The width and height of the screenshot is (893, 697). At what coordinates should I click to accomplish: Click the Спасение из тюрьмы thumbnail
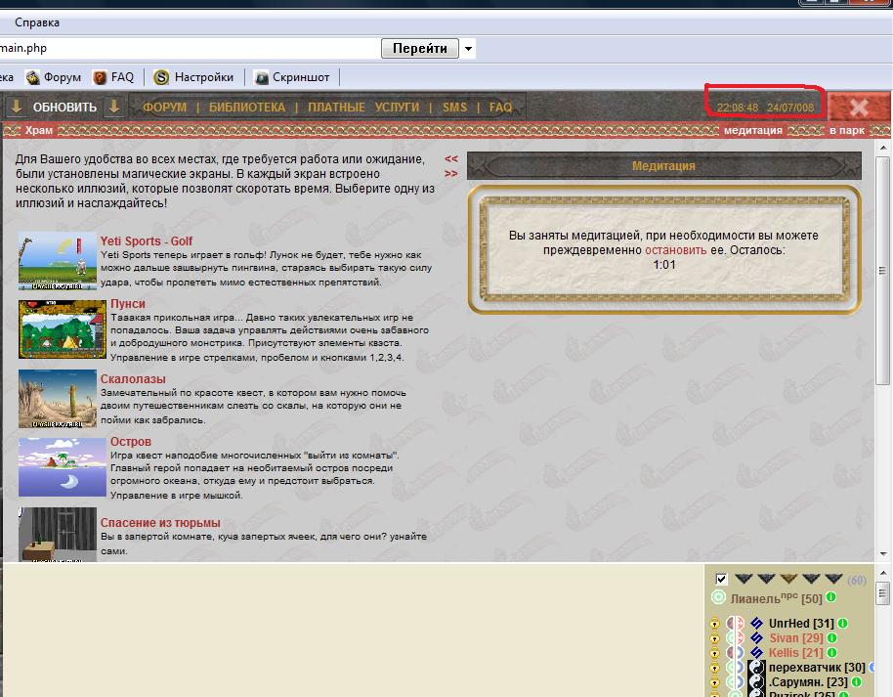[58, 535]
